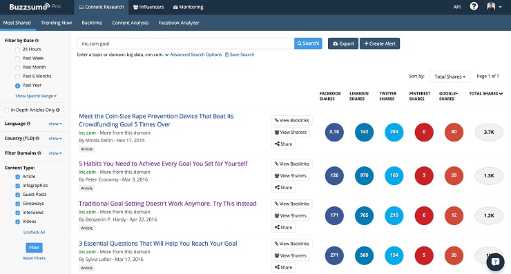Enable In-Depth Articles Only checkbox
This screenshot has width=511, height=274.
coord(6,110)
